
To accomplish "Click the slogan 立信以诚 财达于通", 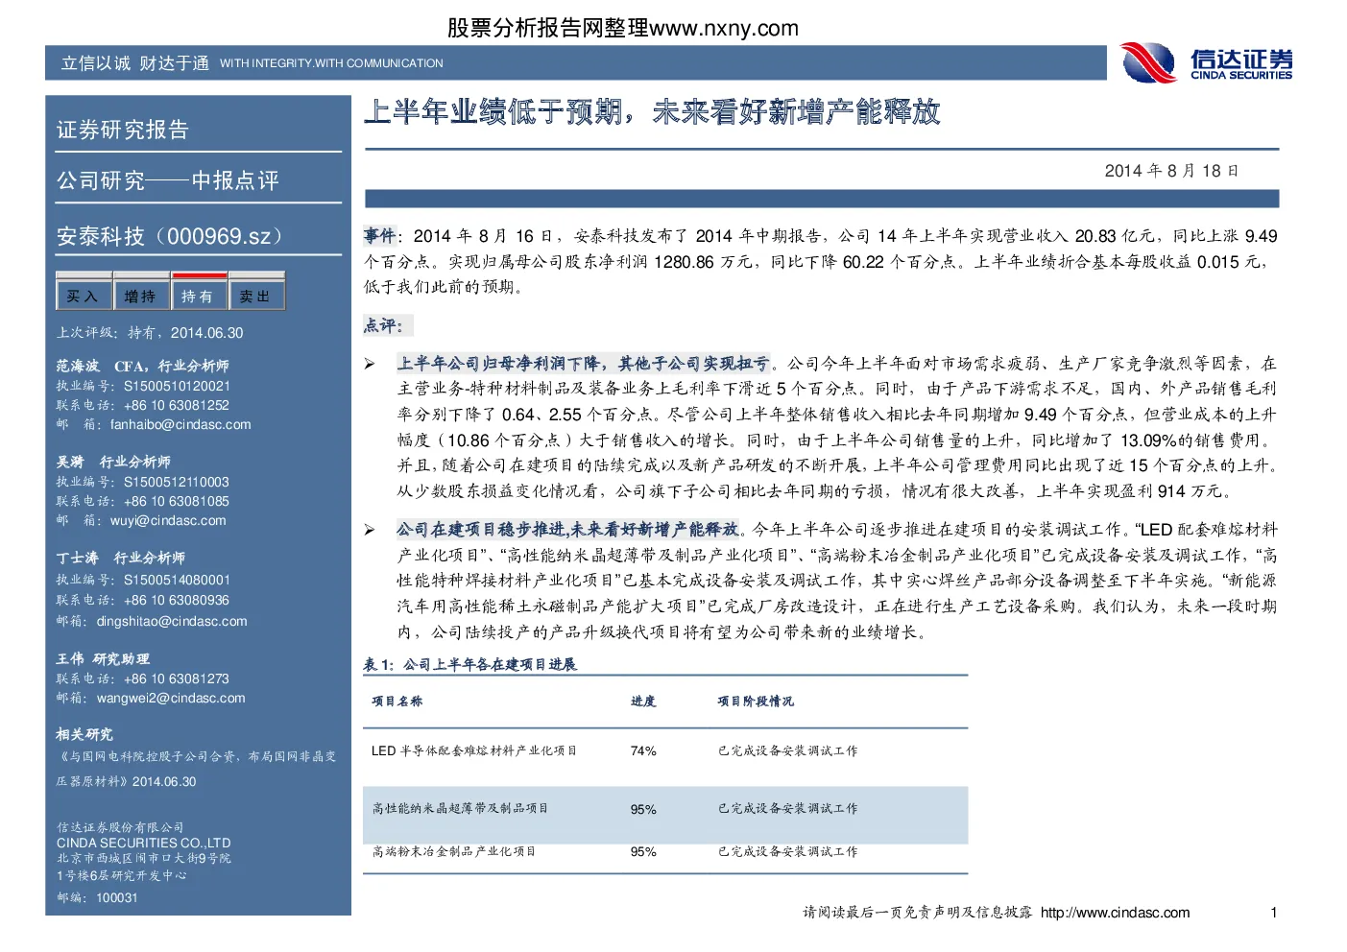I will pyautogui.click(x=135, y=63).
